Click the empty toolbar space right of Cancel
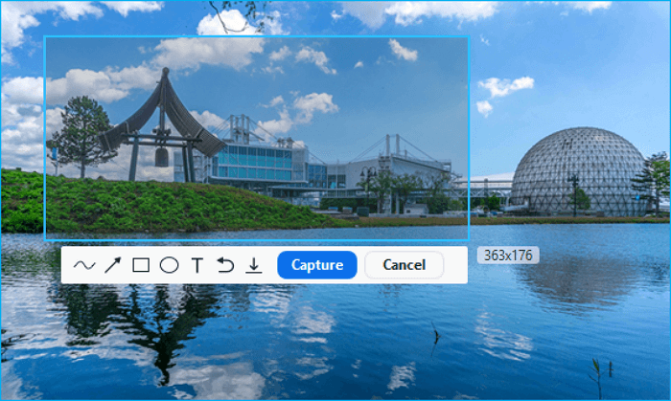Screen dimensions: 671x401 click(455, 265)
